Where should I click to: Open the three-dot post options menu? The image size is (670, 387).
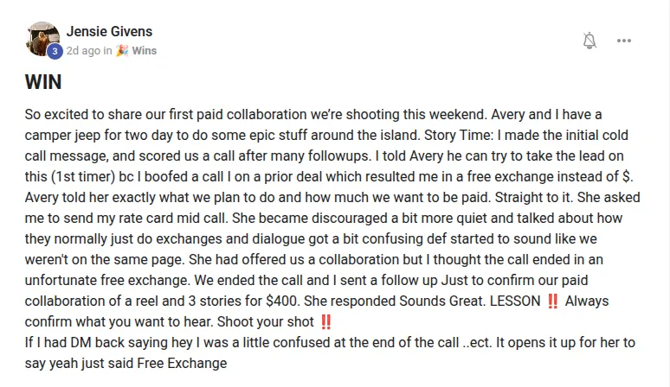pos(624,41)
